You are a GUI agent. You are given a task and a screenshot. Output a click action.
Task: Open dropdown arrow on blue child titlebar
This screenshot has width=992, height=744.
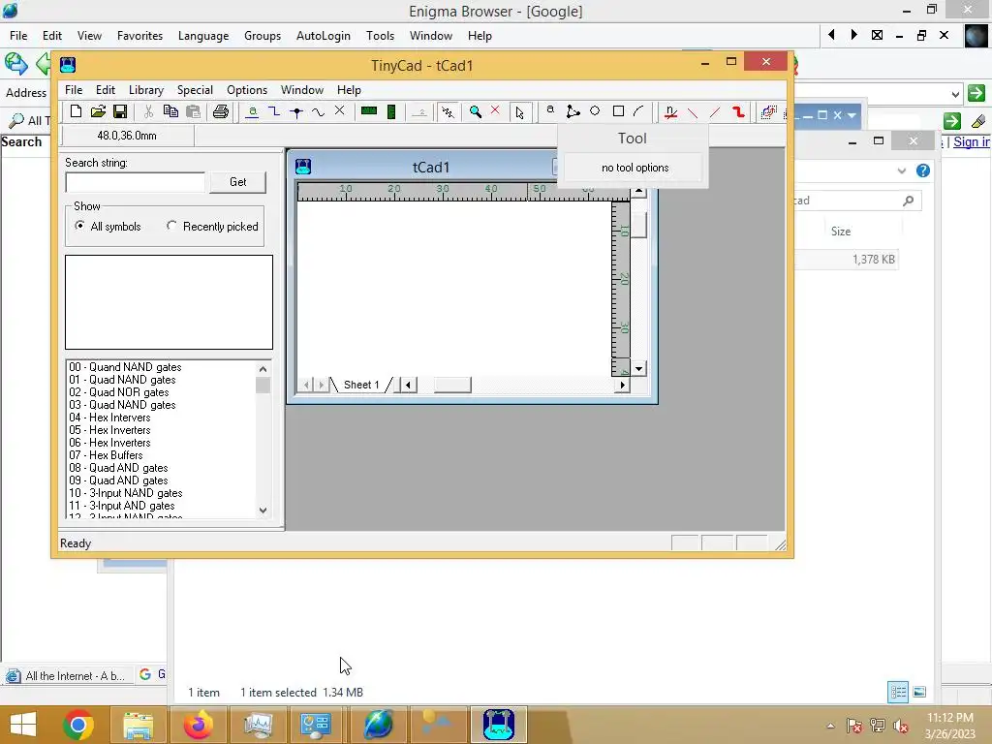click(852, 116)
